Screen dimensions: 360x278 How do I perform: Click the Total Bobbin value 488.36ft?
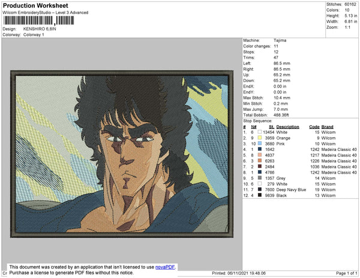[x=281, y=115]
